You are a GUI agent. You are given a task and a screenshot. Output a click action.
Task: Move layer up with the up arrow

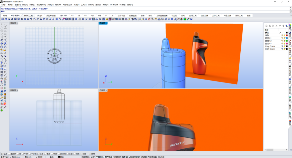[276, 26]
